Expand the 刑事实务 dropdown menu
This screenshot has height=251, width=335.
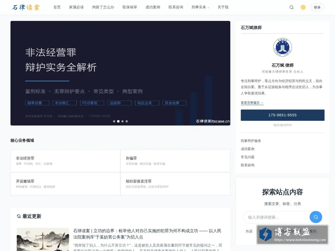tap(200, 7)
